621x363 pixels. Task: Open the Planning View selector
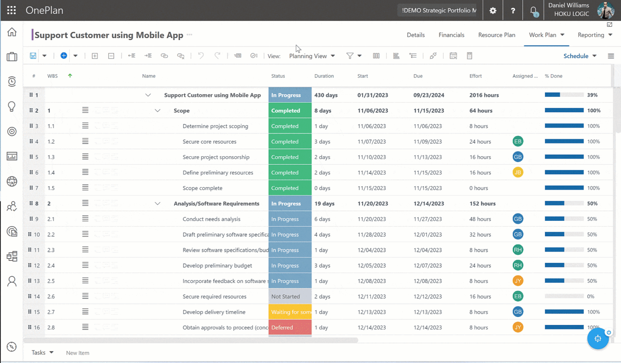click(312, 56)
